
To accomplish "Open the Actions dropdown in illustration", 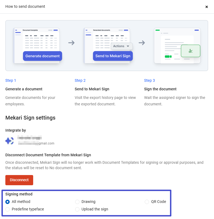I will point(121,46).
